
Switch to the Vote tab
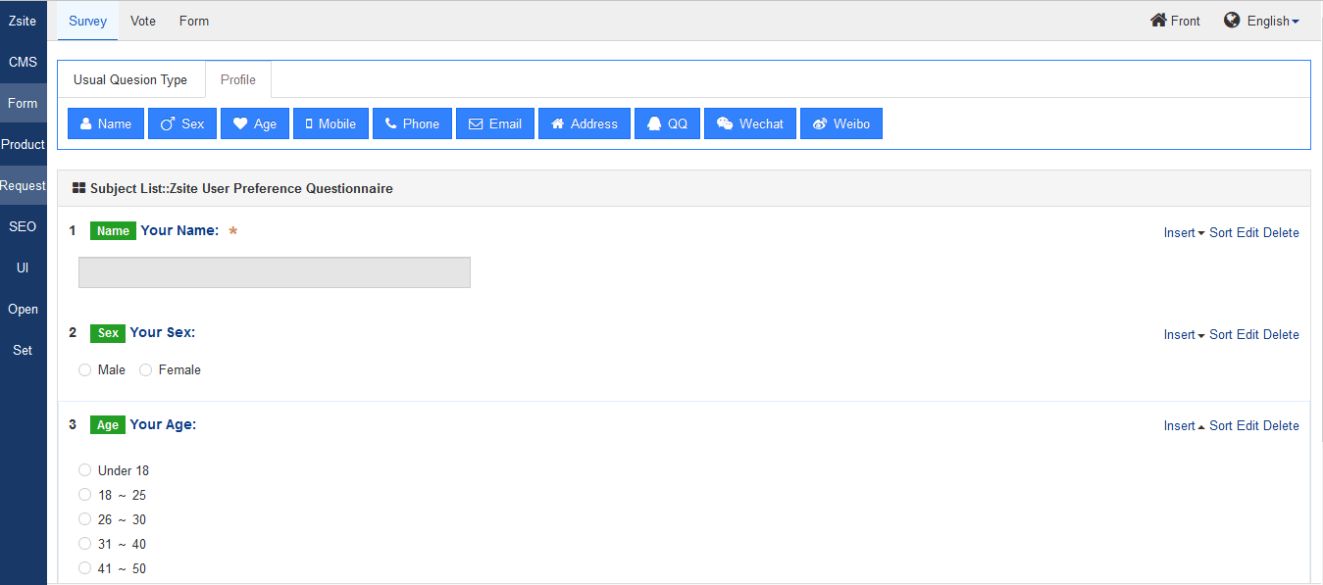pos(143,21)
